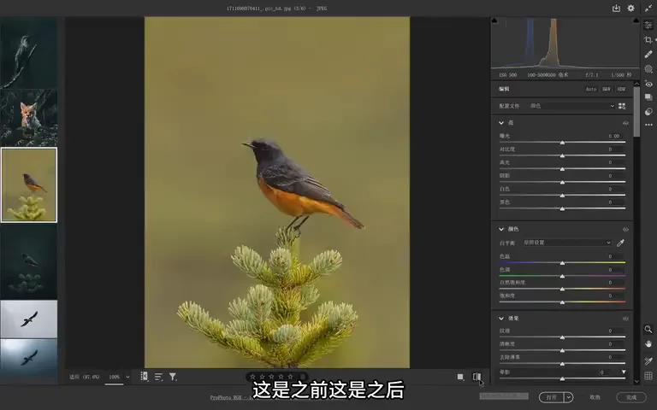Open the white balance dropdown
657x410 pixels.
567,243
